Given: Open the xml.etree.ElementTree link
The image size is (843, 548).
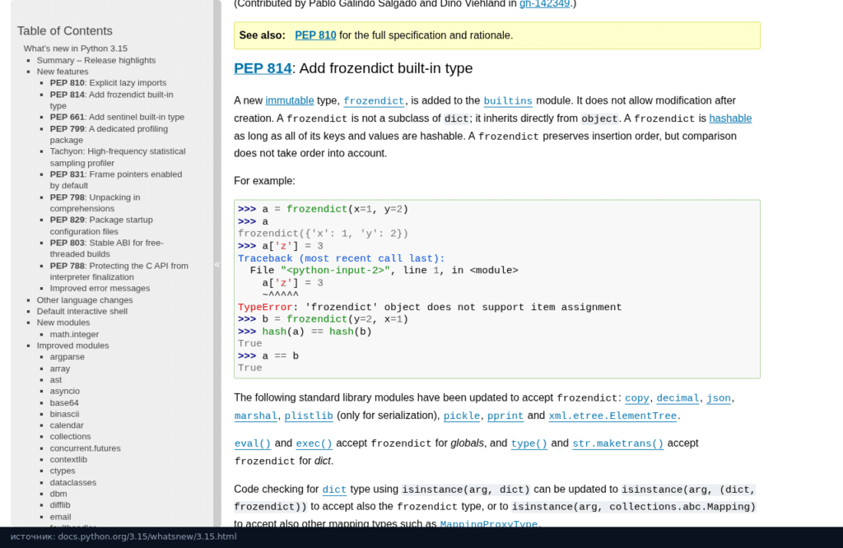Looking at the screenshot, I should (x=612, y=416).
